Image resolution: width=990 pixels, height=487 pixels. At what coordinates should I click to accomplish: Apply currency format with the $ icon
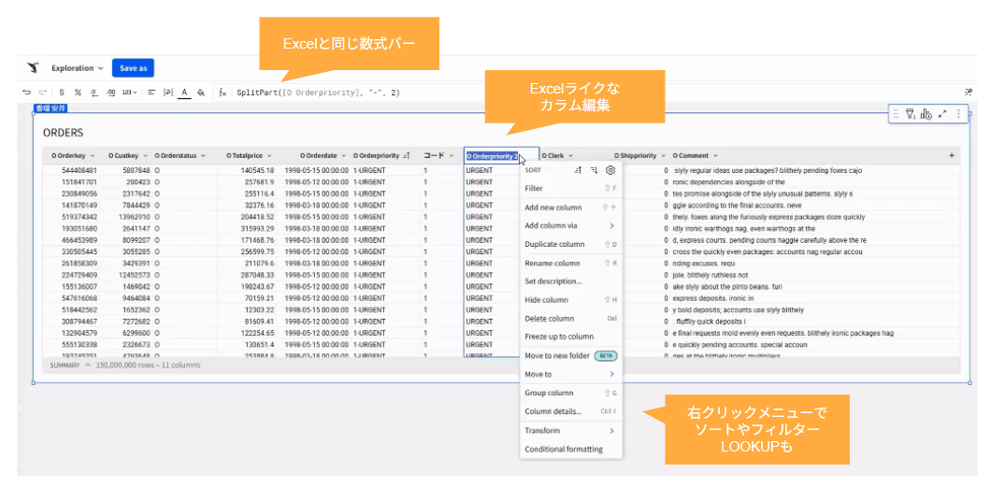click(62, 93)
